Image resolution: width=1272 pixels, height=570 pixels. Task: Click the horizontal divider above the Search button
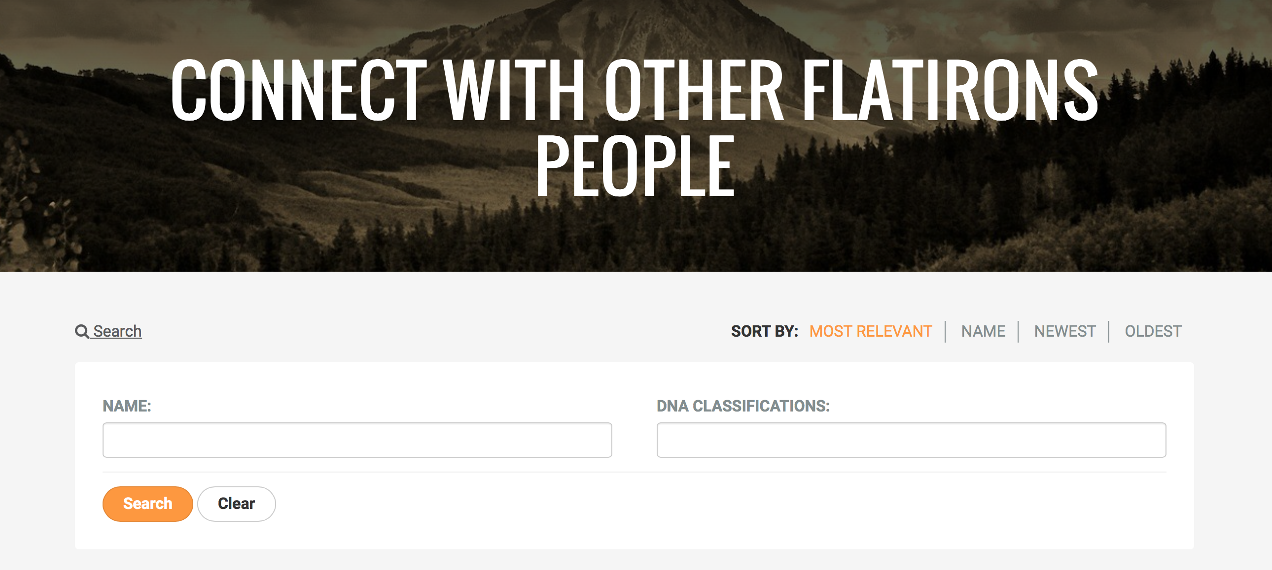634,472
